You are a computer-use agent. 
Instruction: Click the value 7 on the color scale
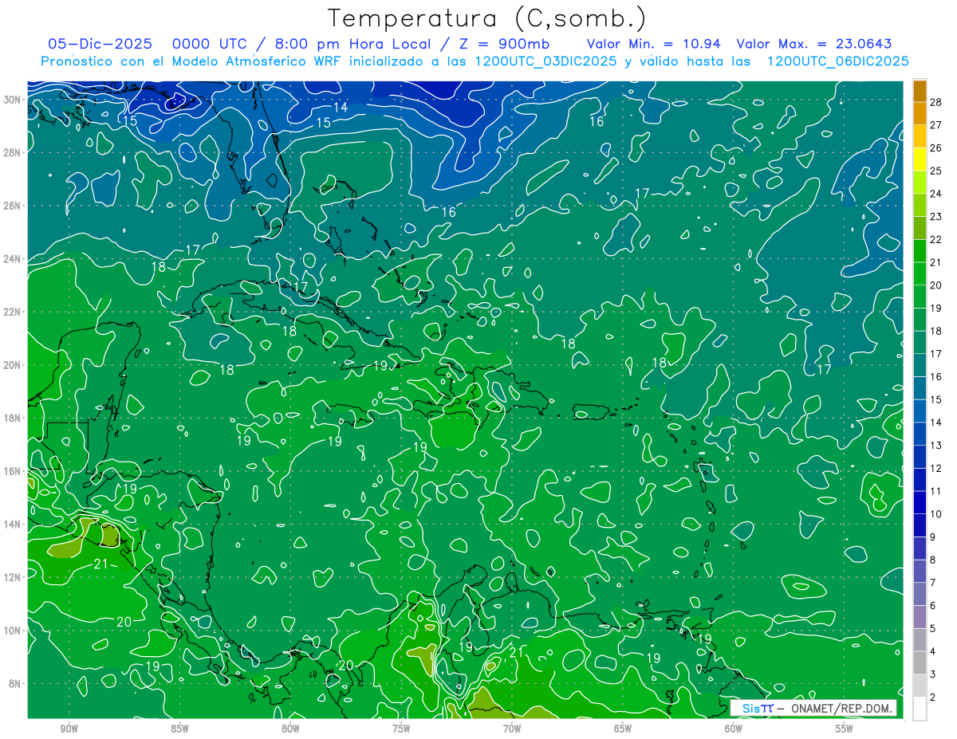[933, 583]
